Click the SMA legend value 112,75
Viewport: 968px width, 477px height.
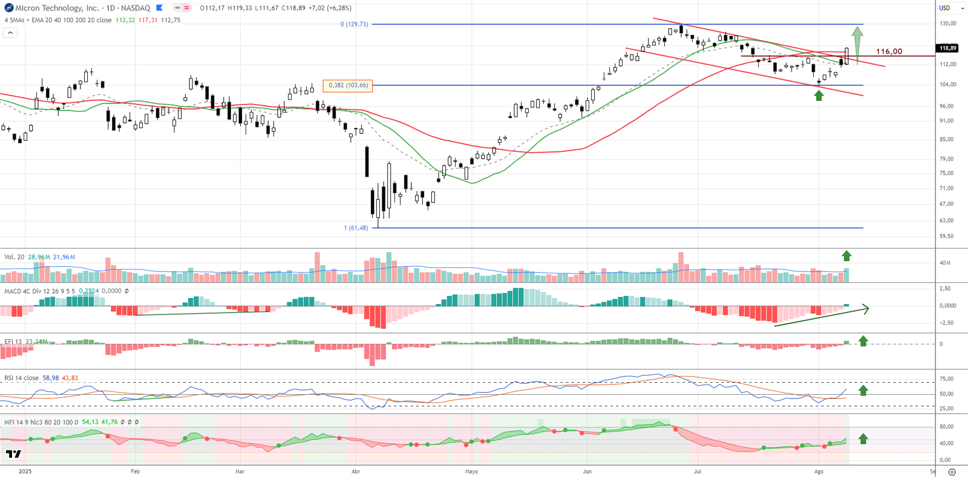[x=171, y=20]
